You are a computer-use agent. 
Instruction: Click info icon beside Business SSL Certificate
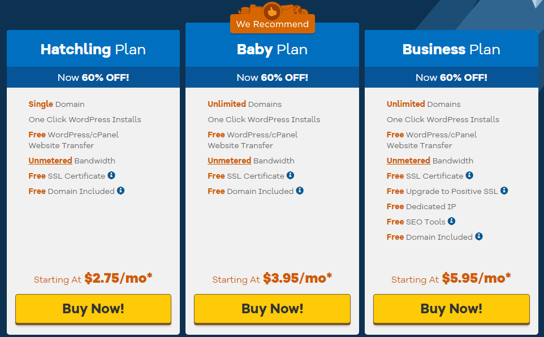point(469,175)
